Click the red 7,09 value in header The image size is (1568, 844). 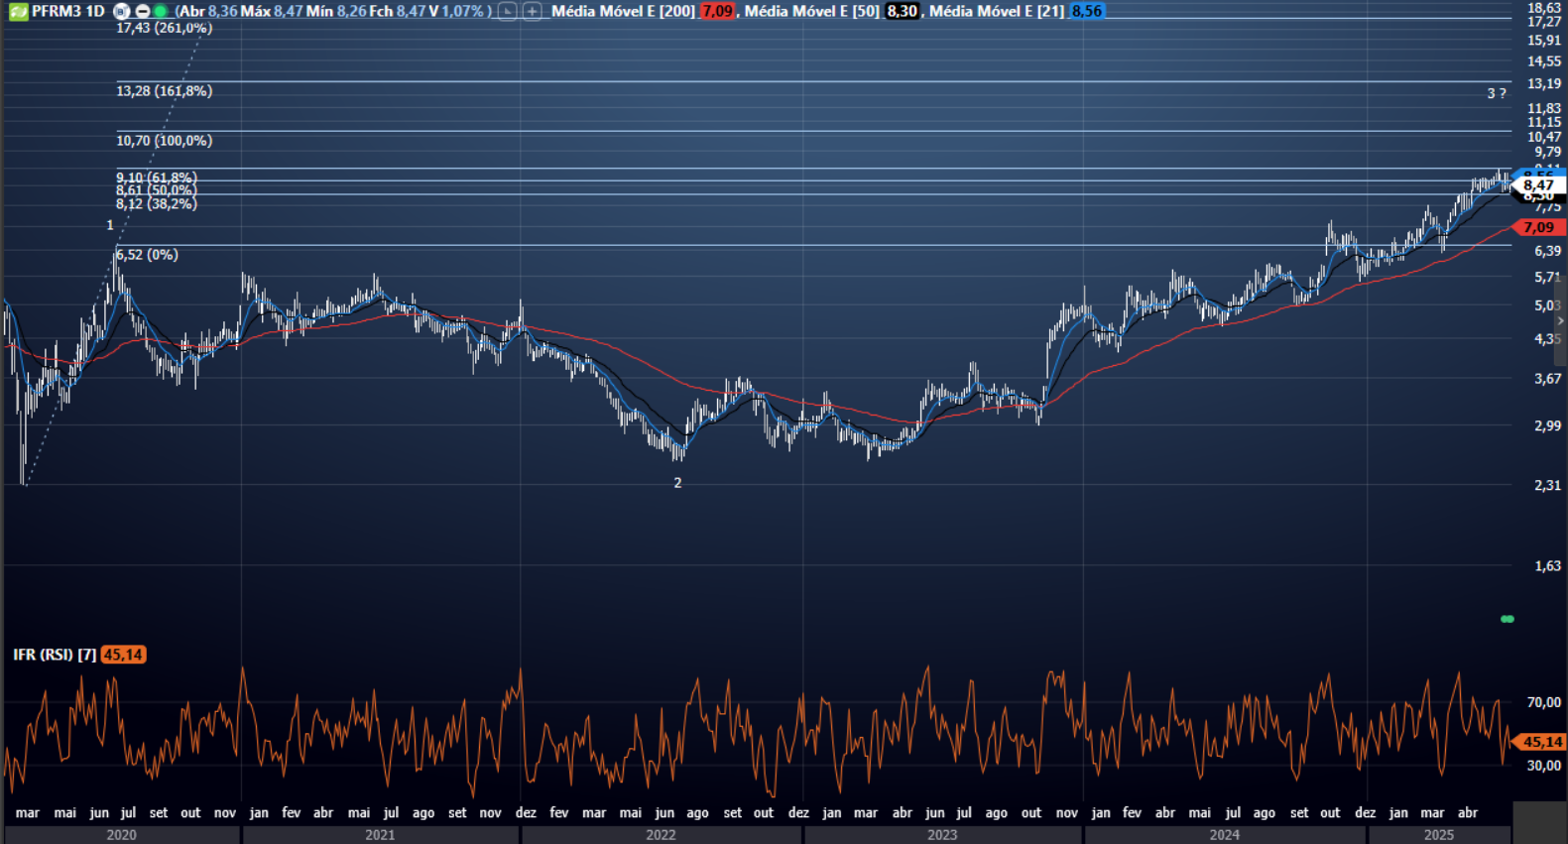[x=717, y=11]
